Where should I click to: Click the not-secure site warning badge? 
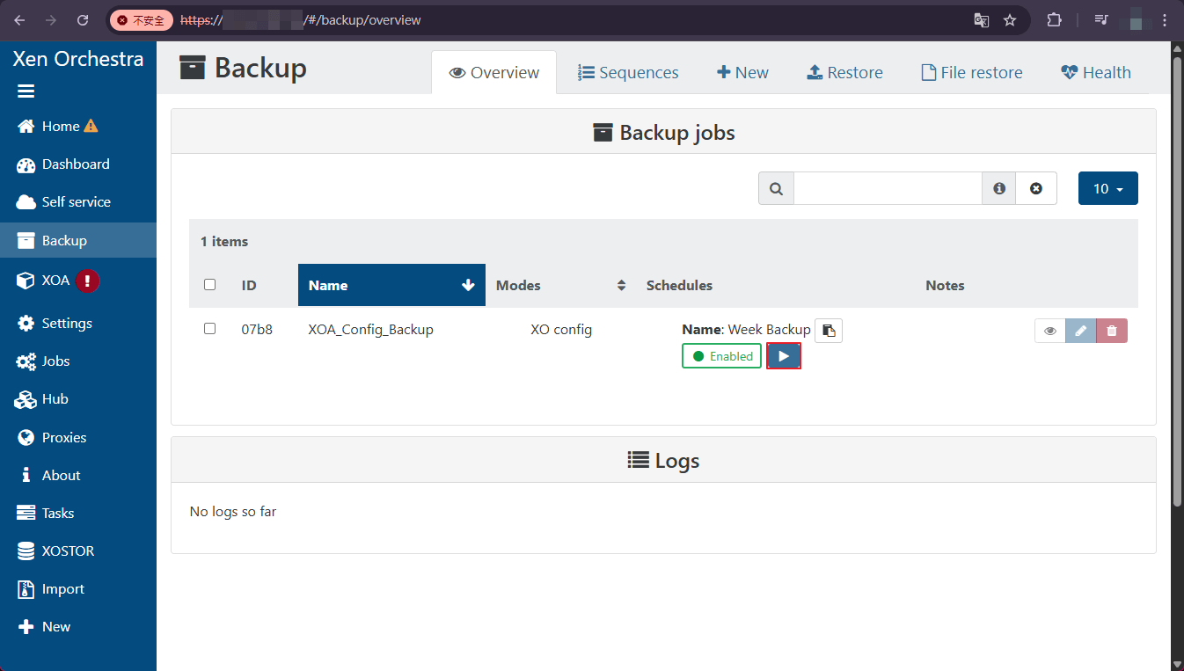pyautogui.click(x=141, y=19)
